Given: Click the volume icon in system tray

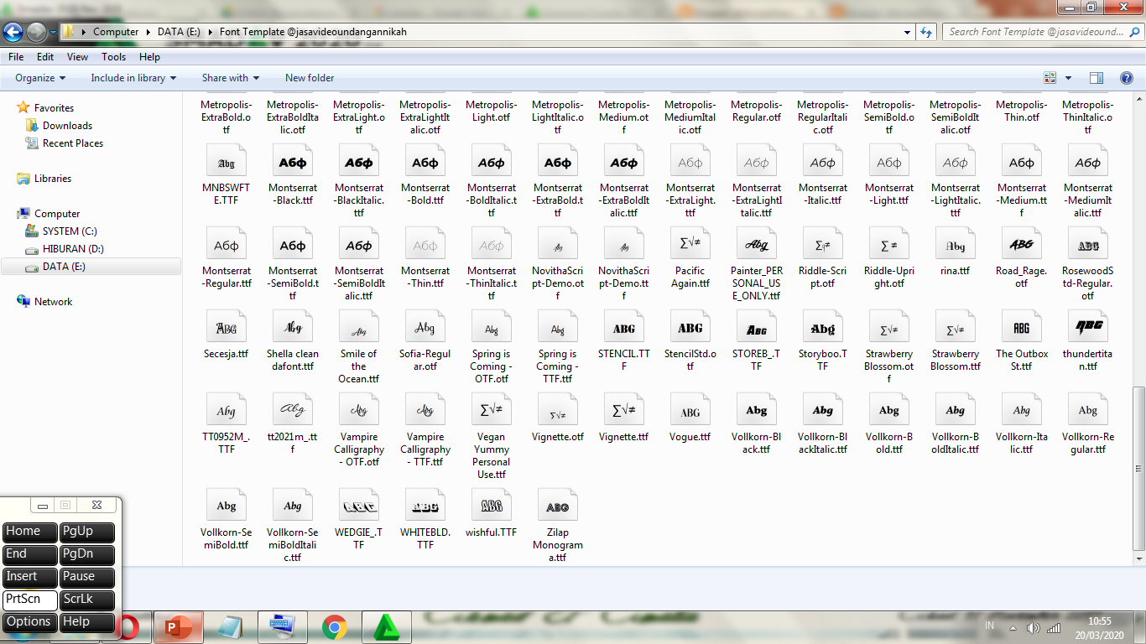Looking at the screenshot, I should (1033, 627).
